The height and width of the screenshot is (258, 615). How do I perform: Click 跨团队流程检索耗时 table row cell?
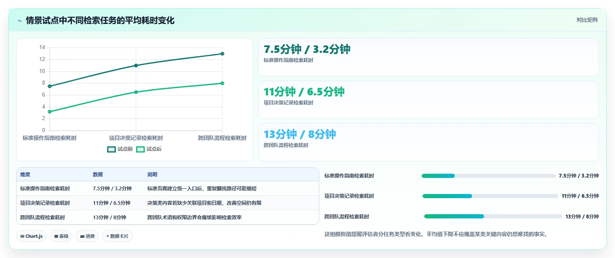point(43,217)
